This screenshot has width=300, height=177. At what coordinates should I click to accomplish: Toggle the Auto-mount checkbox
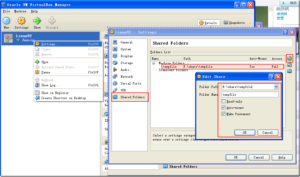coord(223,108)
